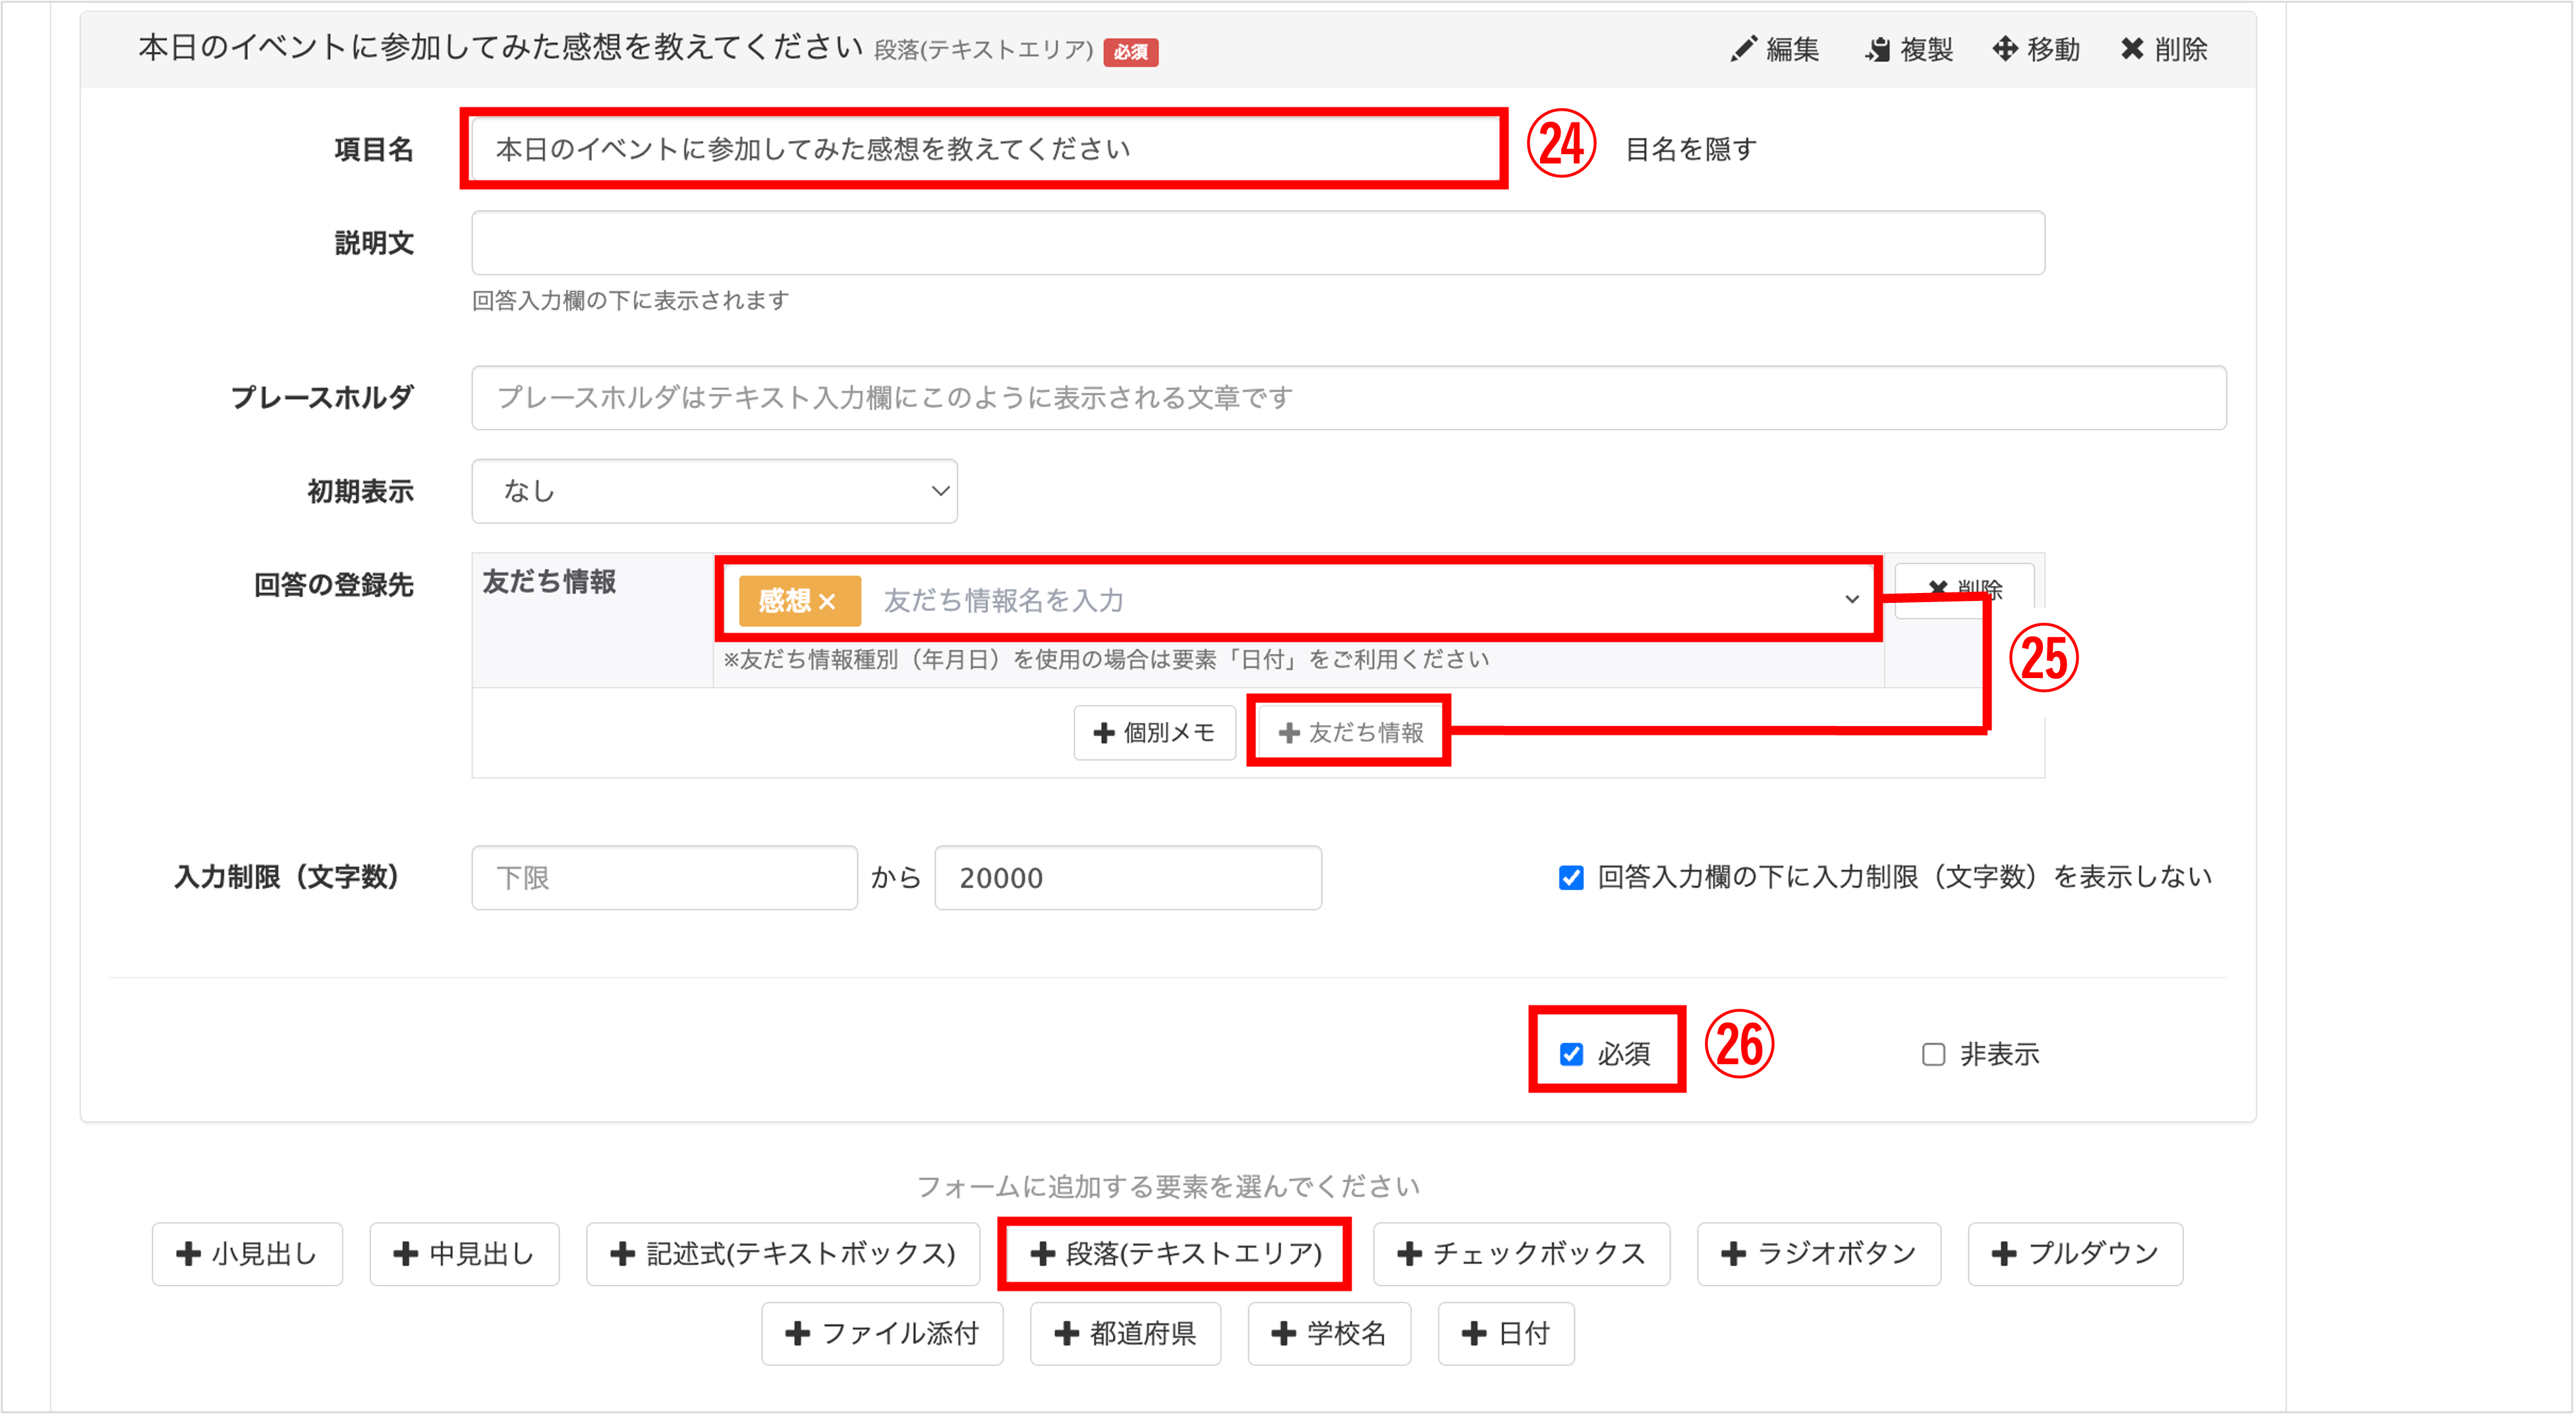Add a 日付 date element

[x=1506, y=1334]
